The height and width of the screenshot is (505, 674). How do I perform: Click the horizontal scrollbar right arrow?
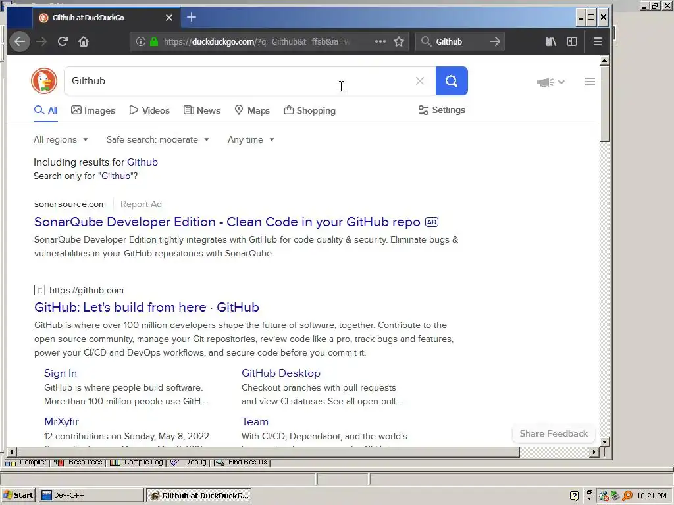(x=594, y=452)
